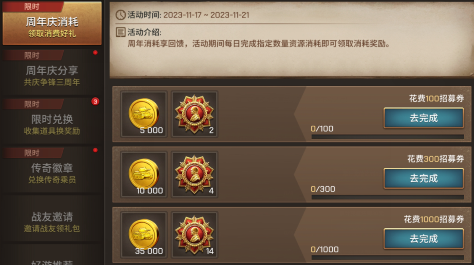This screenshot has width=474, height=265.
Task: Open the 战友邀请 invitation tab
Action: tap(52, 219)
